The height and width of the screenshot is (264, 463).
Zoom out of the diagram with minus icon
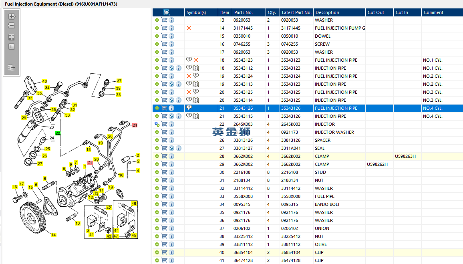(x=12, y=26)
